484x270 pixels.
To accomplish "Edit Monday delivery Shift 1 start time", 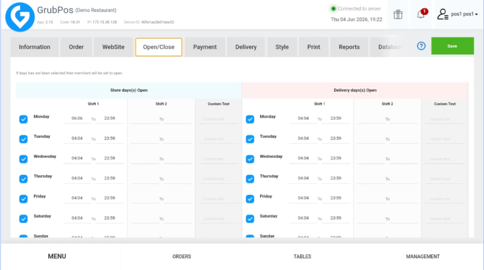I will point(303,118).
